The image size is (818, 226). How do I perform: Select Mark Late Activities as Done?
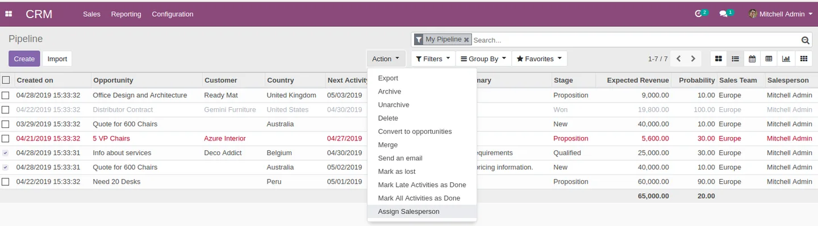click(x=422, y=185)
